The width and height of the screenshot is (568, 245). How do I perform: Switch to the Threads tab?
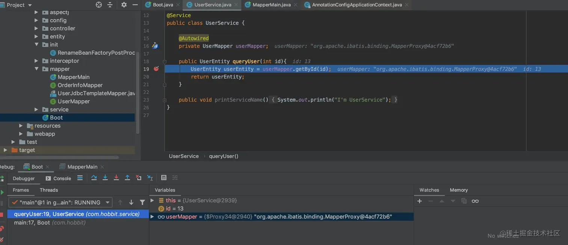[x=49, y=190]
